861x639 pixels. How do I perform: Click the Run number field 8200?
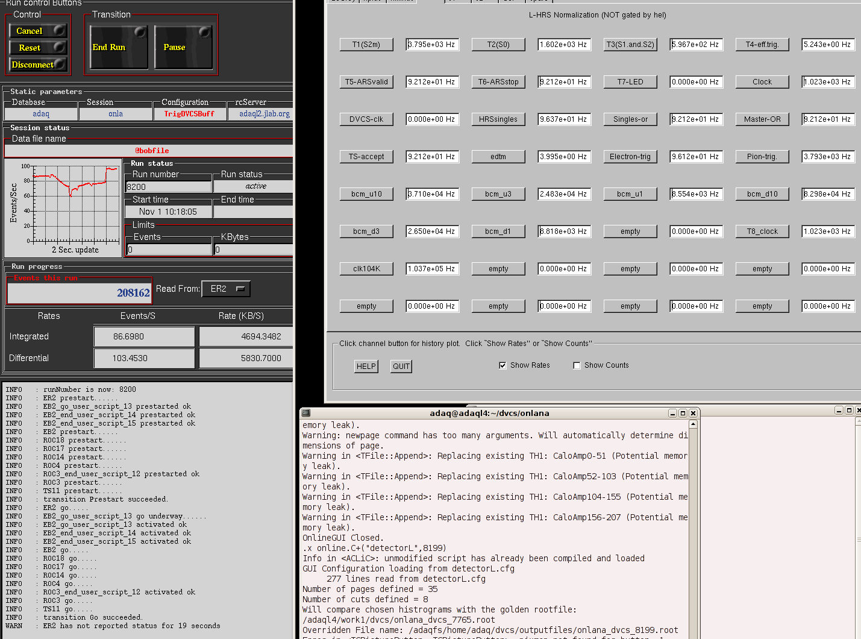tap(168, 187)
